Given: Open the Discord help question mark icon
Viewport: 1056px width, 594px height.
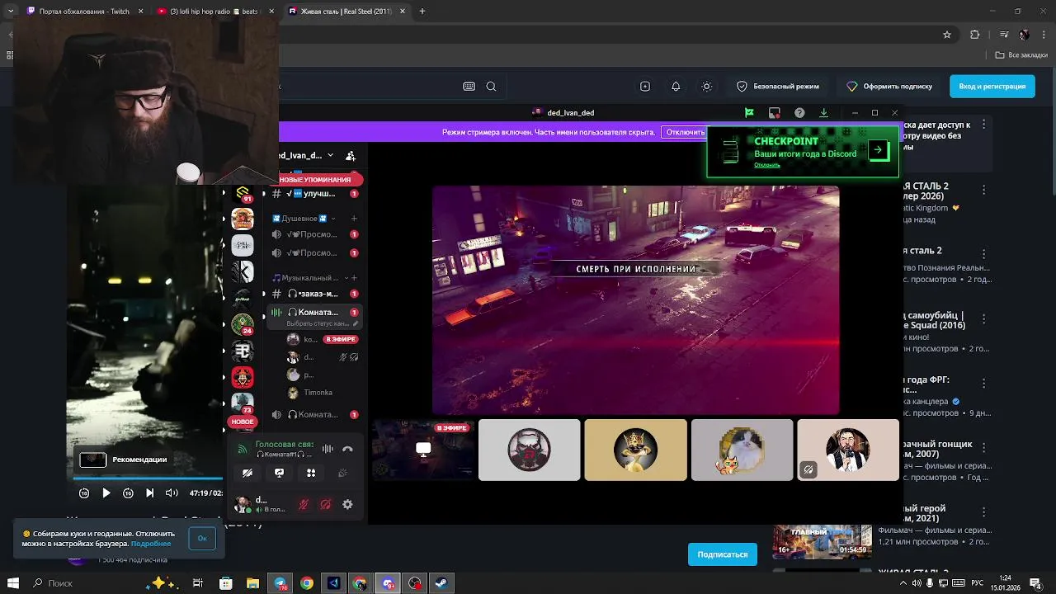Looking at the screenshot, I should click(799, 113).
